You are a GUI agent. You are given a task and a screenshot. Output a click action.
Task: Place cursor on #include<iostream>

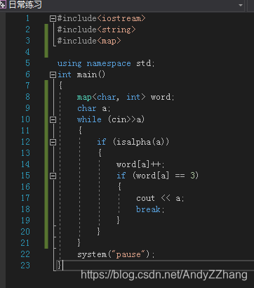pyautogui.click(x=102, y=18)
